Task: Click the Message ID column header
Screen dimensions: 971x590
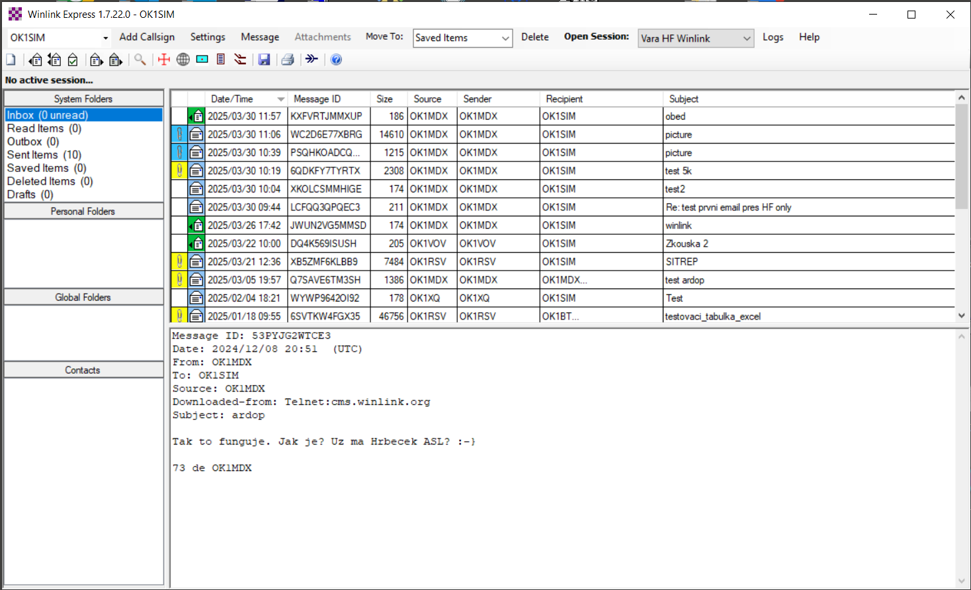Action: (x=329, y=99)
